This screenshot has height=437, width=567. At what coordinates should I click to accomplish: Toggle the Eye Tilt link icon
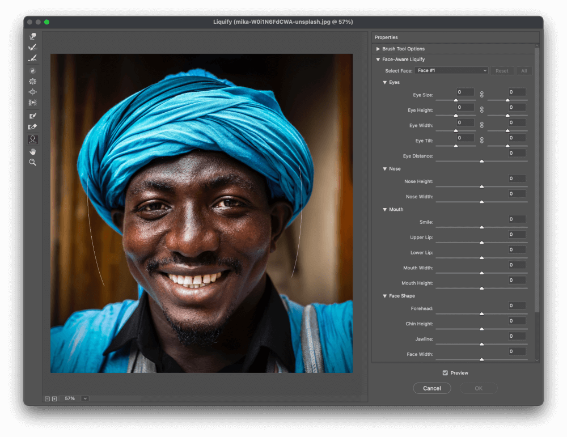pyautogui.click(x=482, y=139)
